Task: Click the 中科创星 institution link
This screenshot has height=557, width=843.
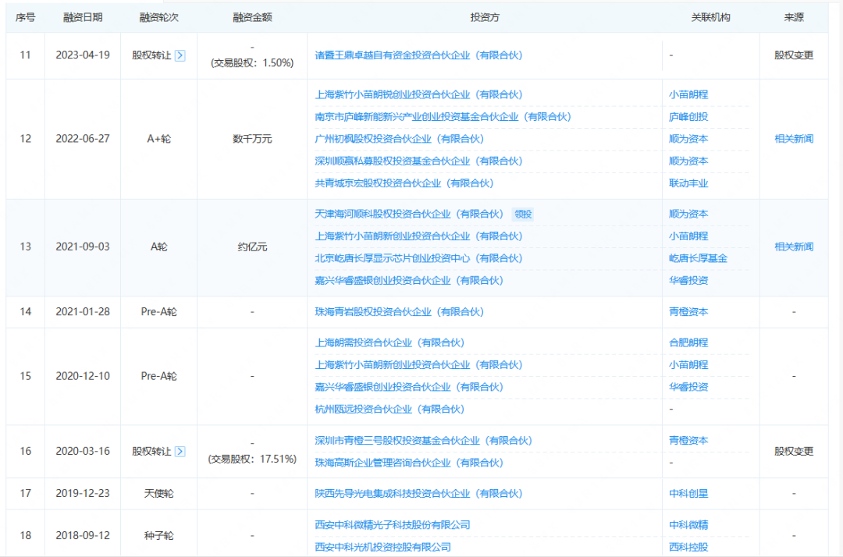Action: [688, 494]
